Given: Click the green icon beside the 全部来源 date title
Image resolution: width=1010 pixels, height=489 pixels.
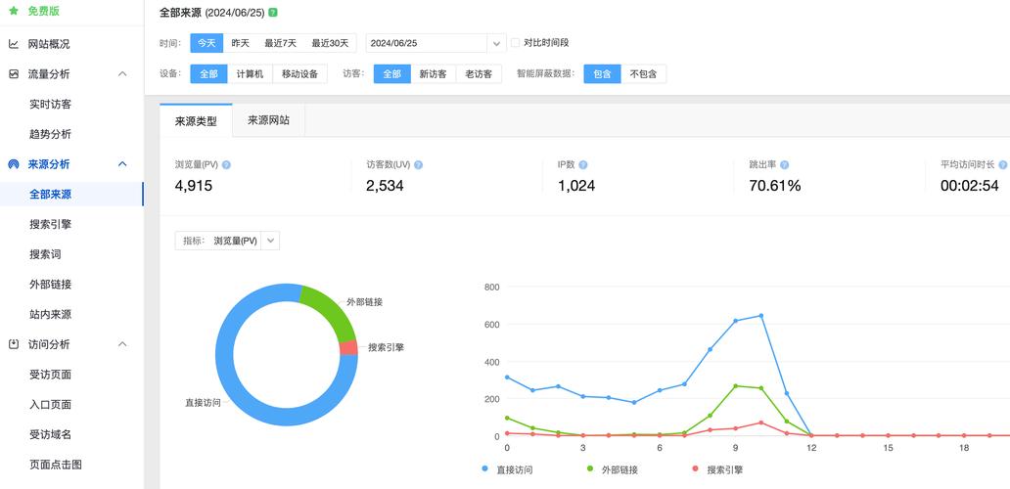Looking at the screenshot, I should (272, 13).
